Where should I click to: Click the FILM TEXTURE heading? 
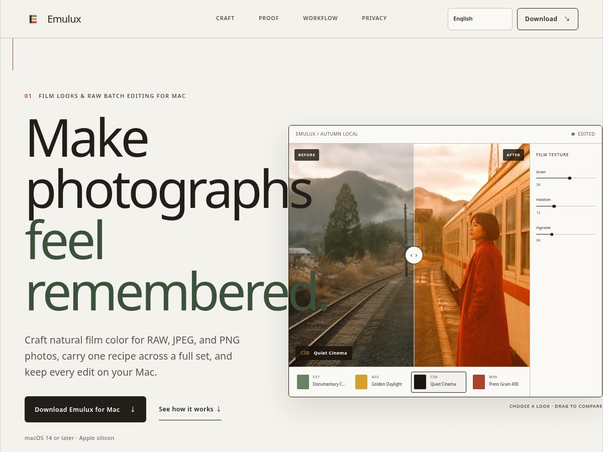tap(552, 155)
